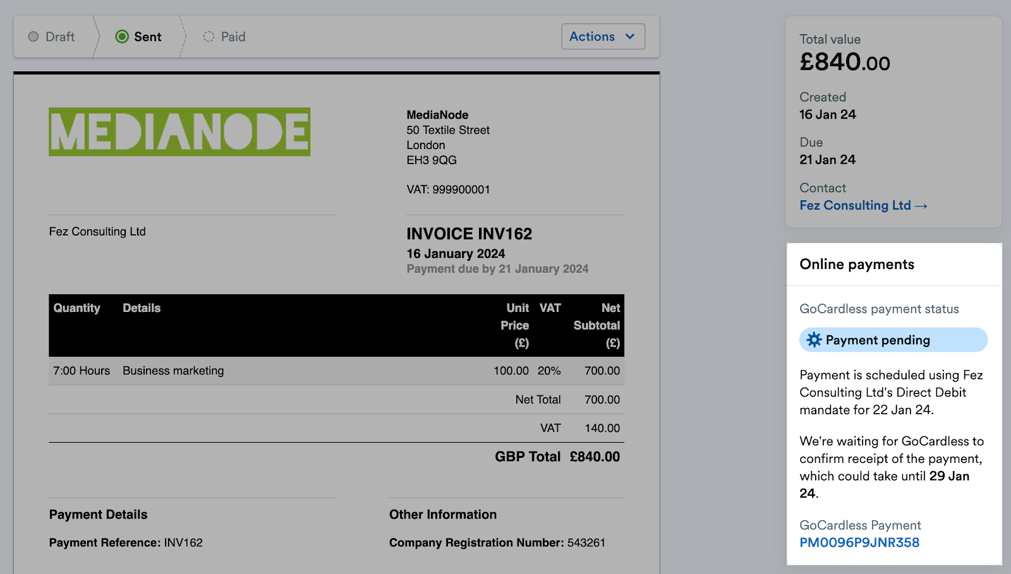
Task: Click the 20% VAT rate cell
Action: pyautogui.click(x=549, y=371)
